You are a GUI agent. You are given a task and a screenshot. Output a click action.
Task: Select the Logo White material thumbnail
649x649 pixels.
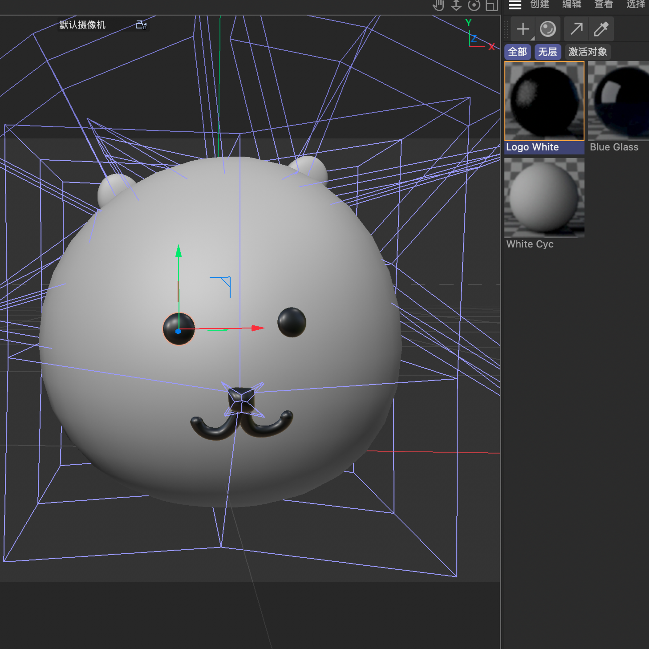[x=544, y=101]
